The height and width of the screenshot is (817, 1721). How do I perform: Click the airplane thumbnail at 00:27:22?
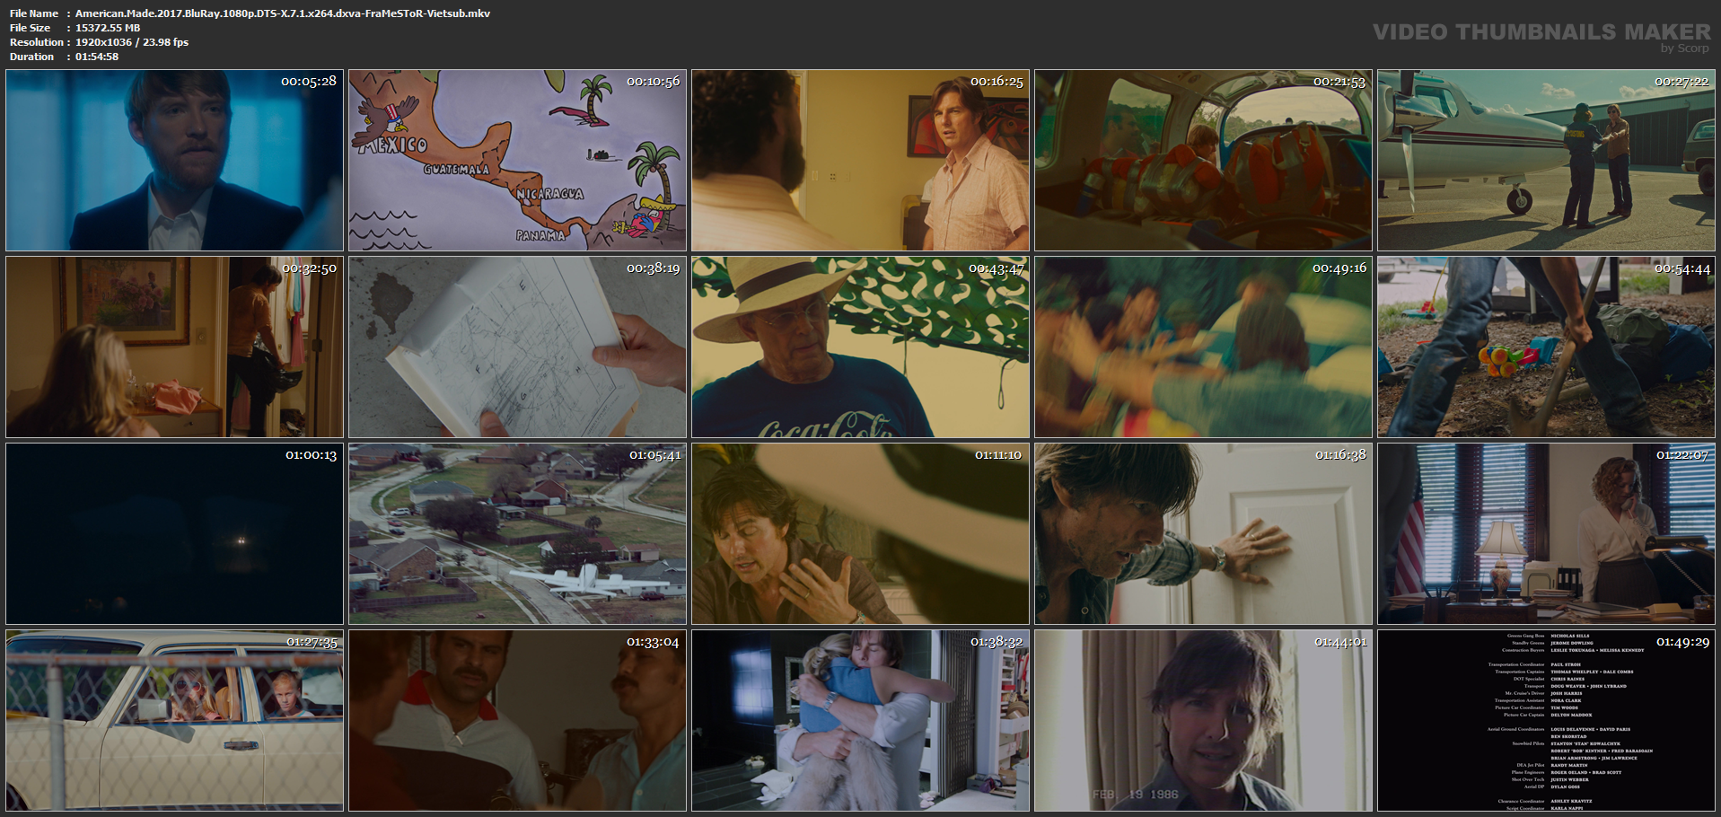pyautogui.click(x=1546, y=161)
